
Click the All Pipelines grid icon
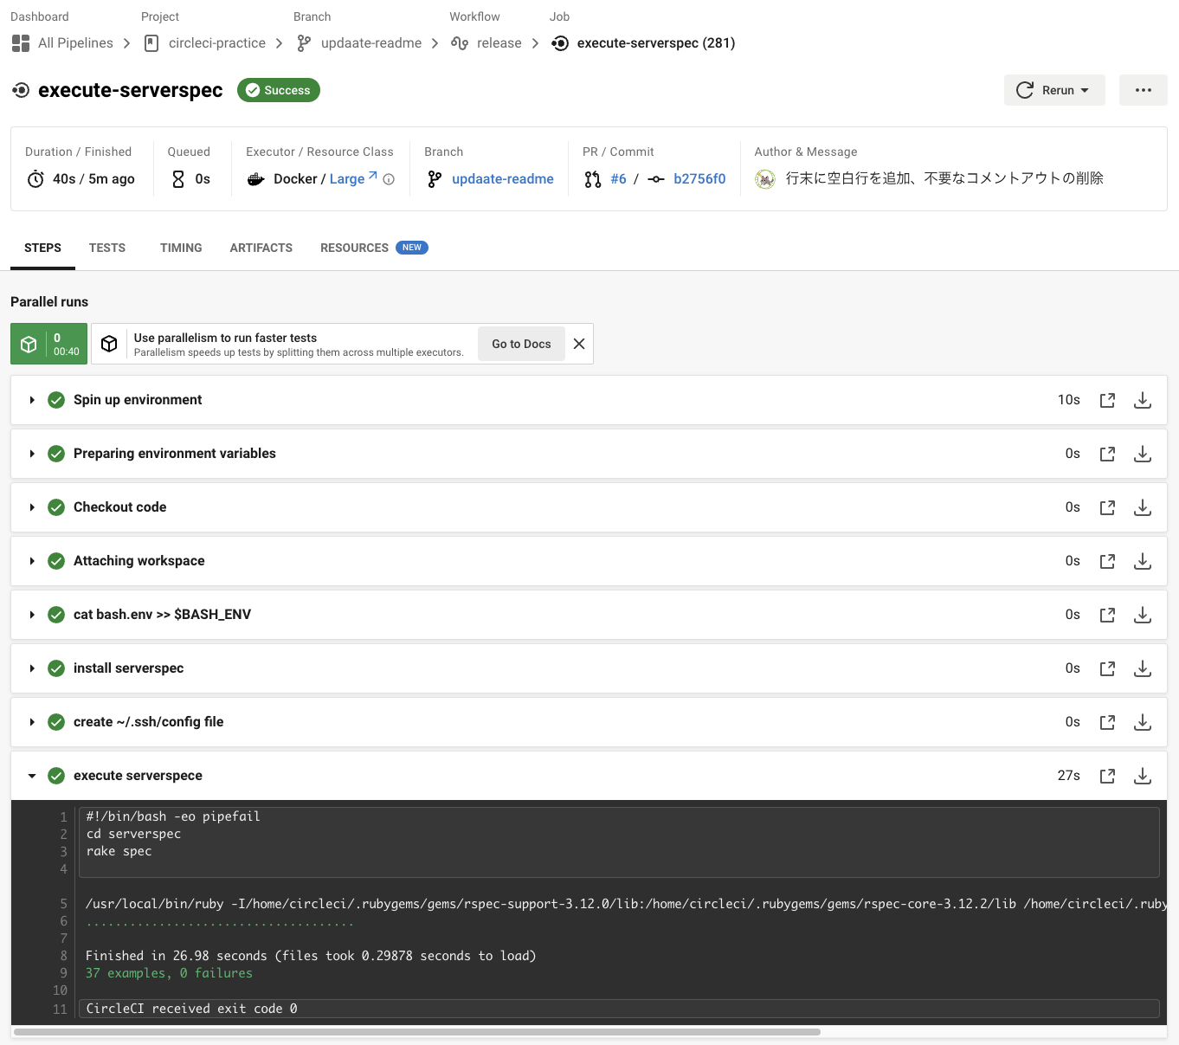tap(20, 42)
